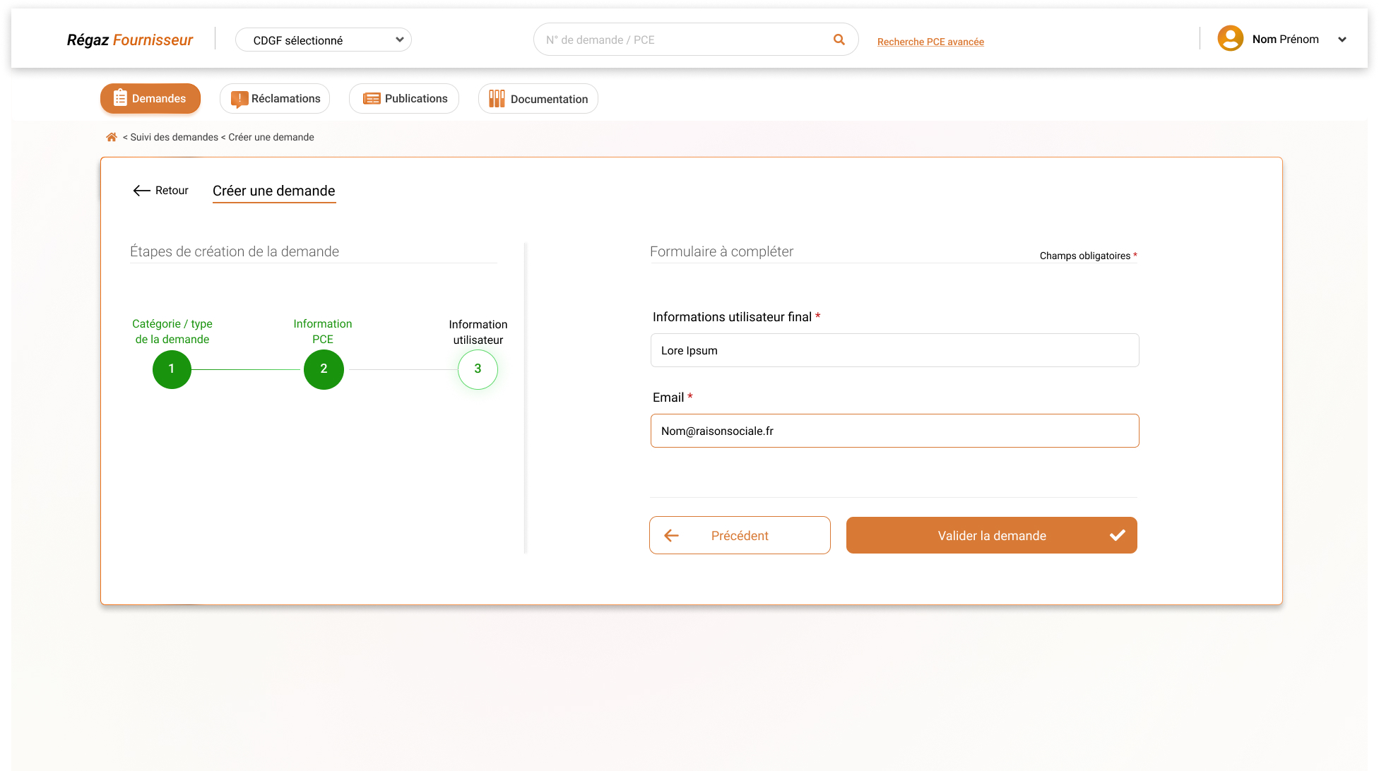
Task: Open the Réclamations tab
Action: pyautogui.click(x=275, y=99)
